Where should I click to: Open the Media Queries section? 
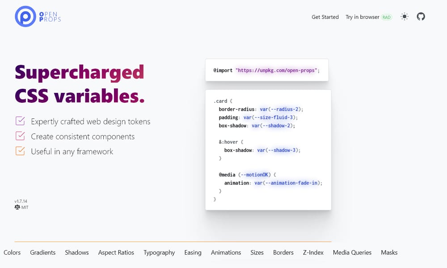click(352, 252)
